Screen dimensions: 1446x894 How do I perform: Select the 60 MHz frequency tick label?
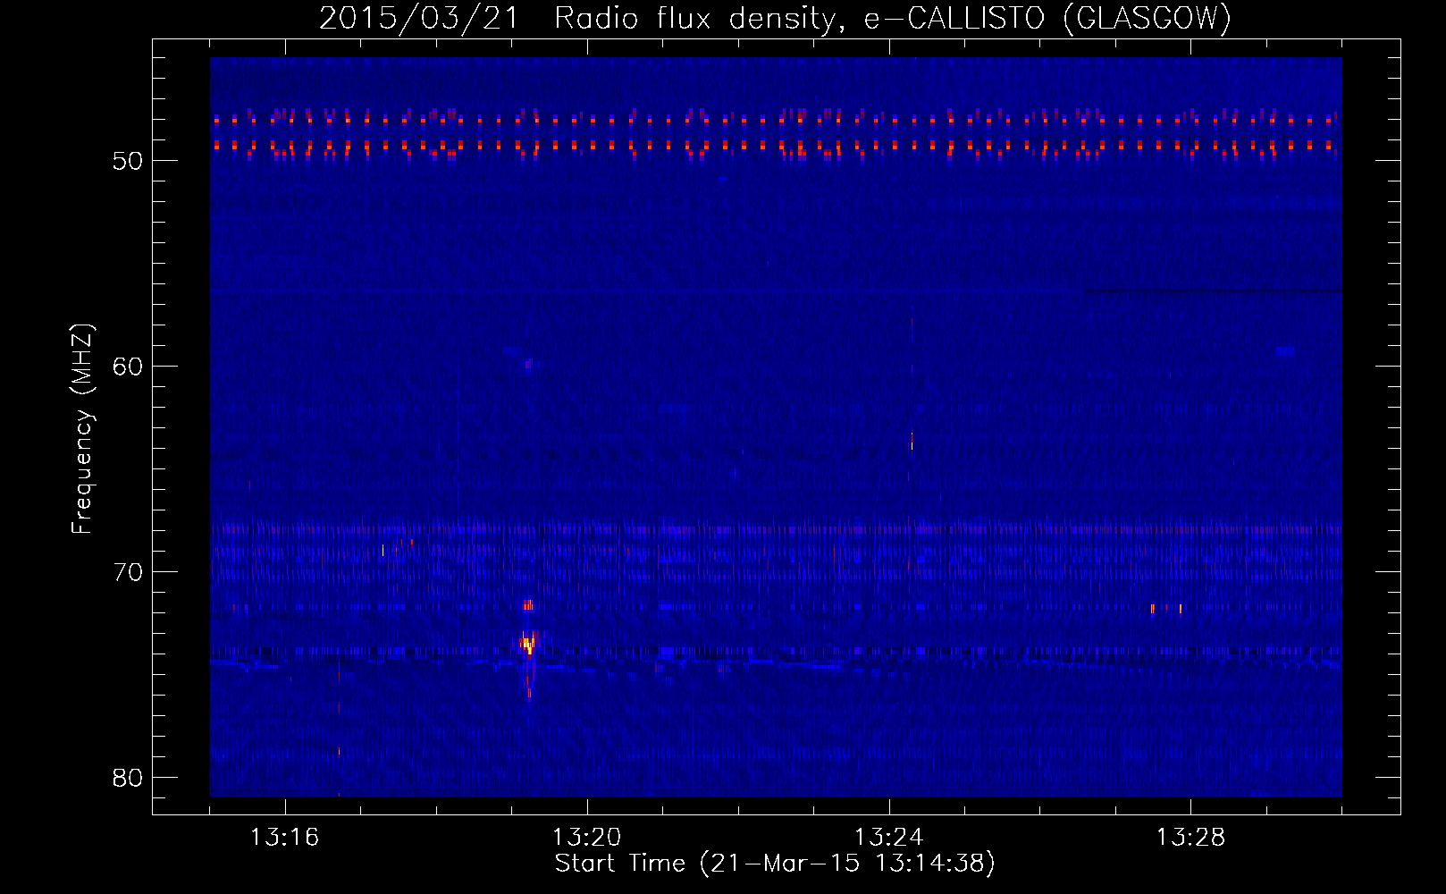point(127,367)
